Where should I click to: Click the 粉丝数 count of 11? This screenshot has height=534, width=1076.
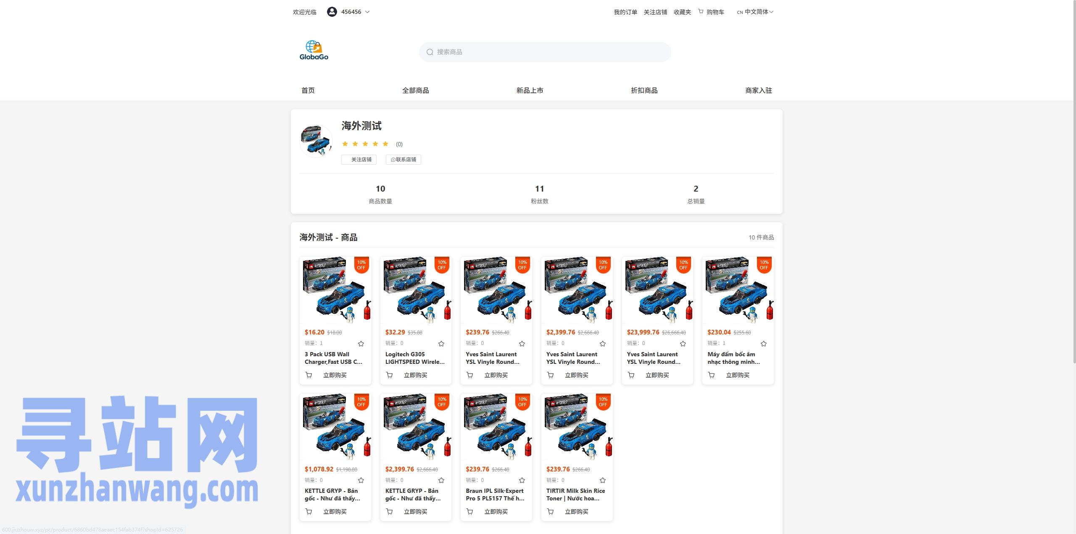coord(540,189)
